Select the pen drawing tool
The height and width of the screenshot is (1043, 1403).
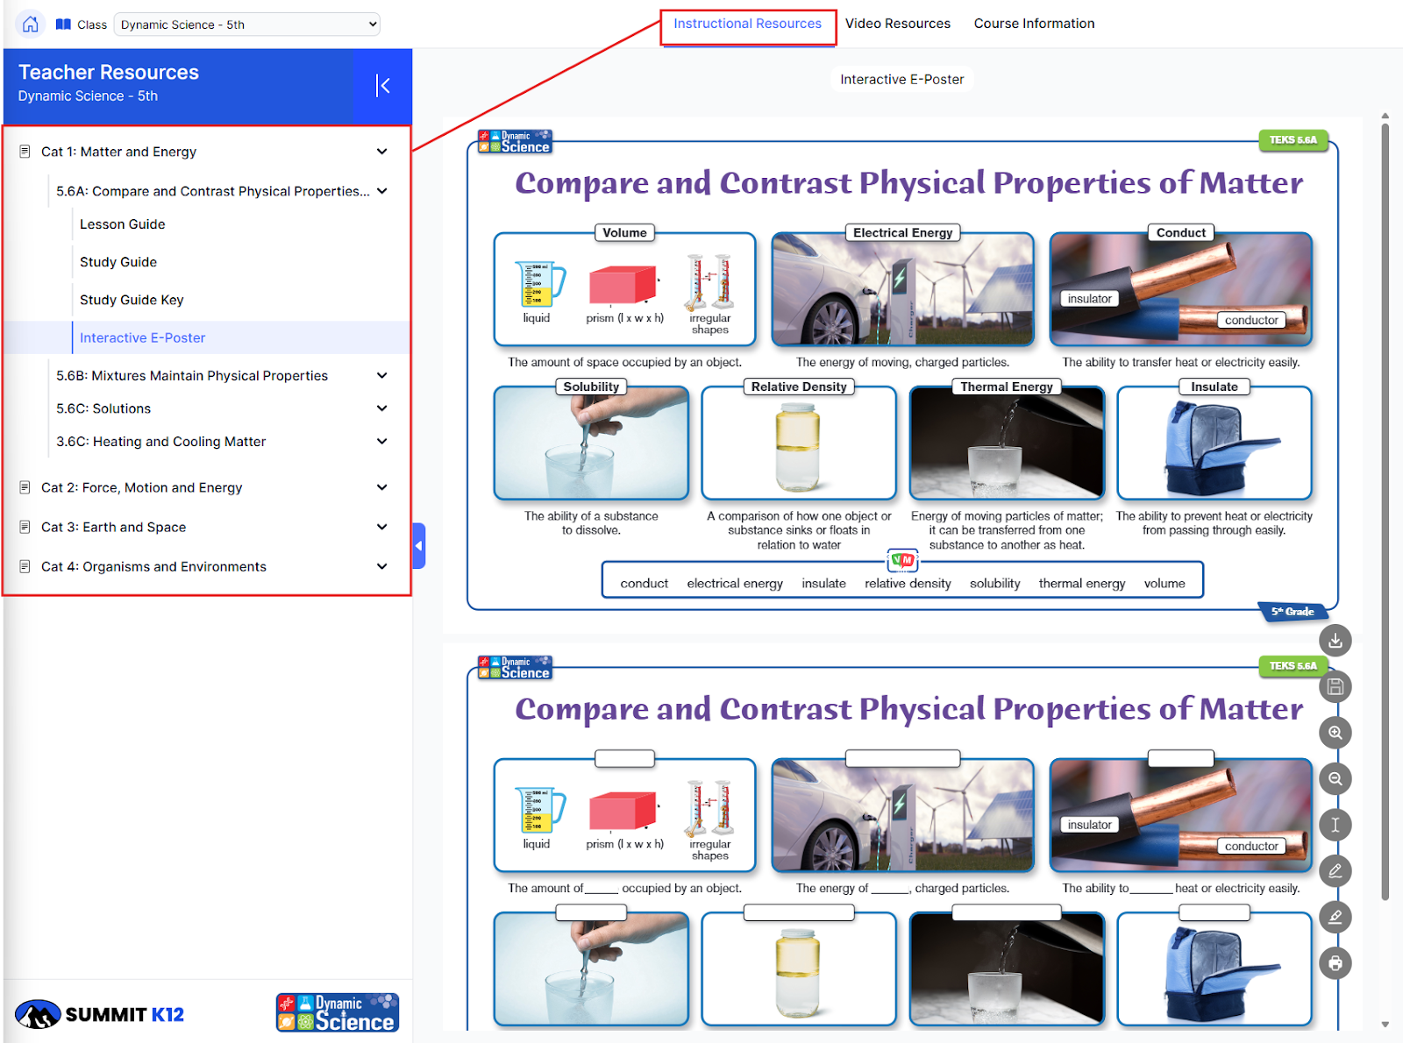(x=1335, y=871)
